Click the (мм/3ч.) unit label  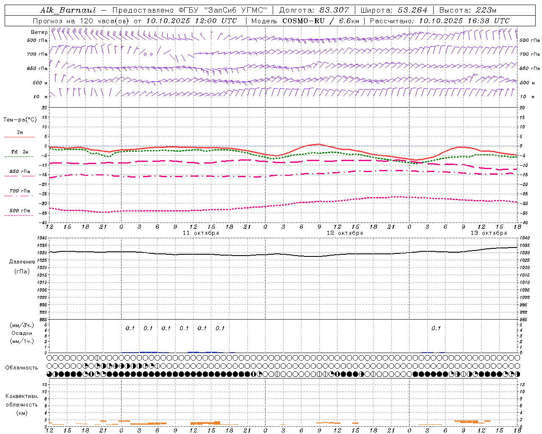point(22,325)
